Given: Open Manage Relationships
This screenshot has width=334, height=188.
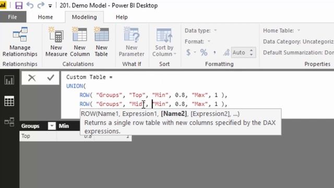Looking at the screenshot, I should point(20,42).
